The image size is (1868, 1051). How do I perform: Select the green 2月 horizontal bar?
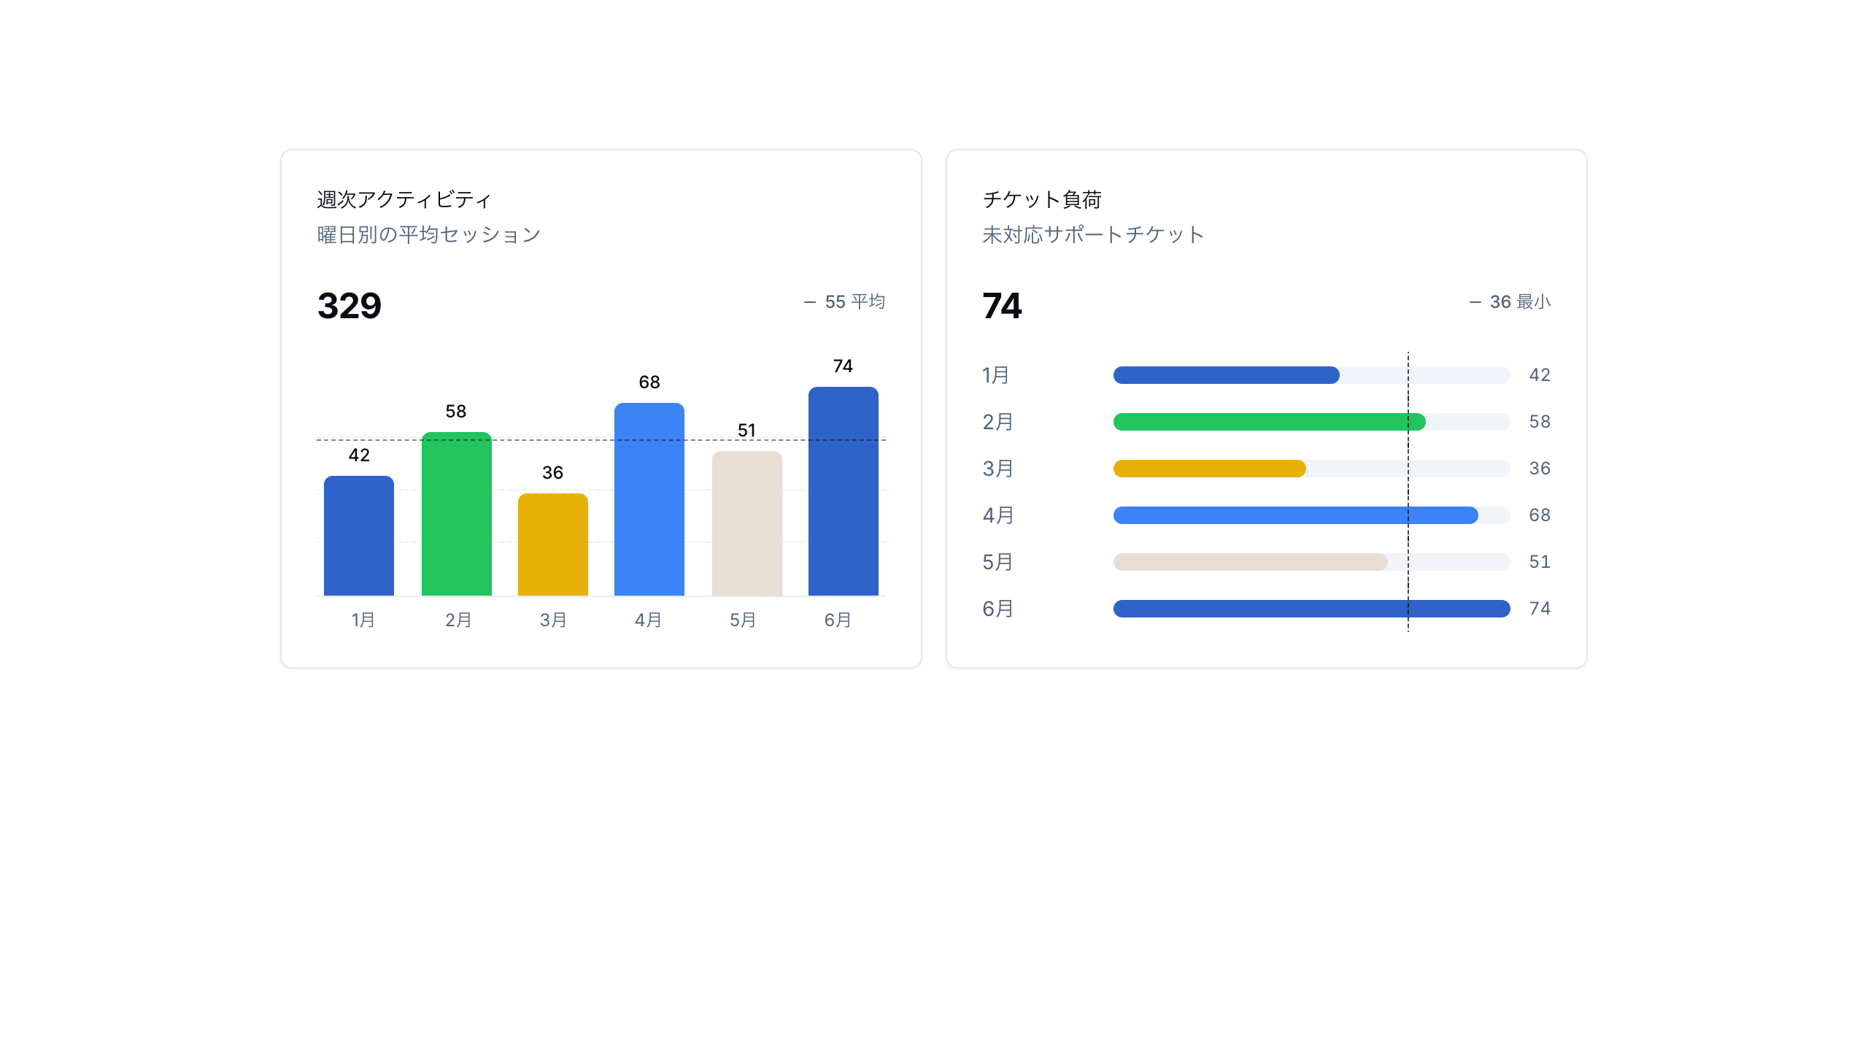pos(1270,422)
